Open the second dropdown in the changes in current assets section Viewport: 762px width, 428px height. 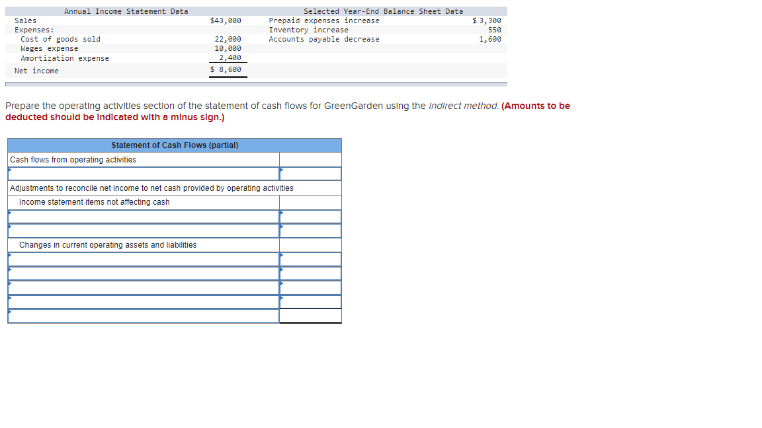(142, 273)
